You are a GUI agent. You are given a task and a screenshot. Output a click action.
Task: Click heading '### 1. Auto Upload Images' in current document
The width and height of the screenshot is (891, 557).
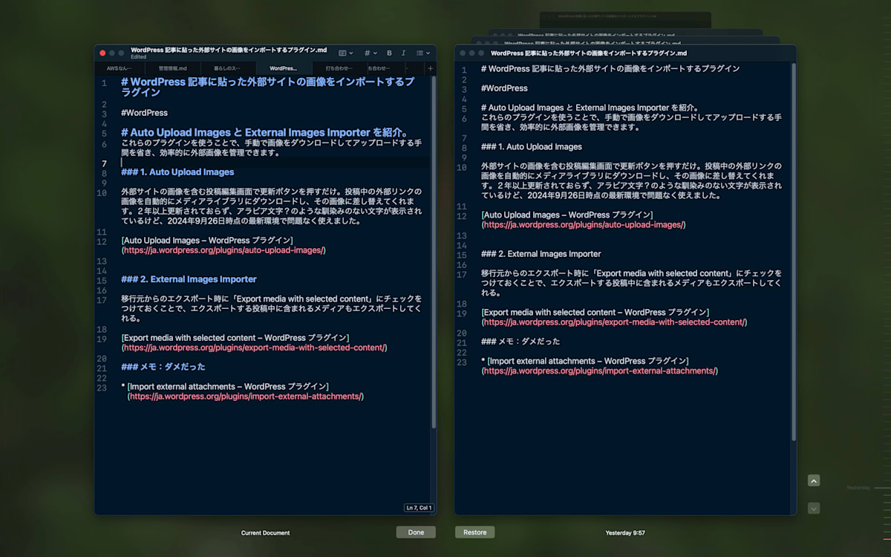177,172
